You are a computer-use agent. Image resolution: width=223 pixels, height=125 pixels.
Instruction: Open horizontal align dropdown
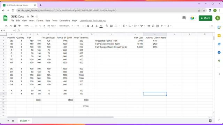tap(125, 26)
